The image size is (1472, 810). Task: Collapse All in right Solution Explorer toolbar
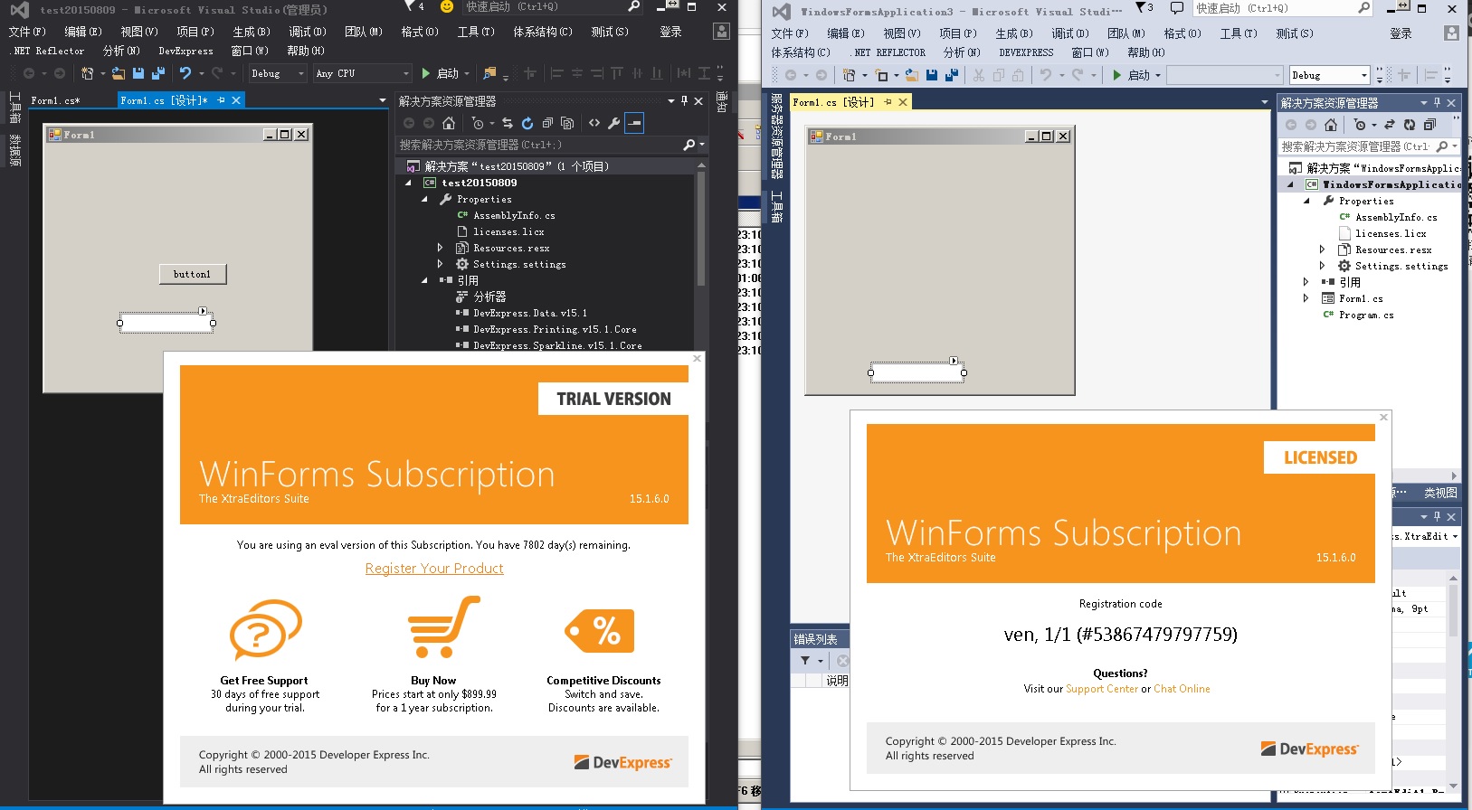pyautogui.click(x=1429, y=125)
